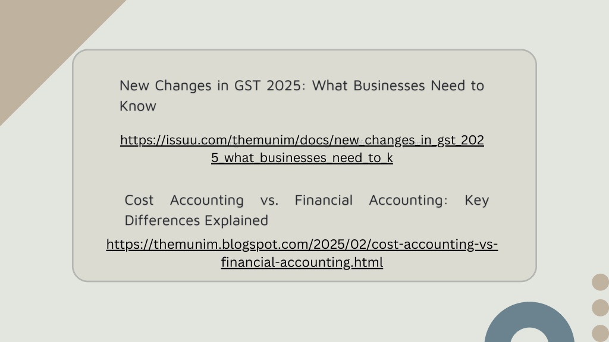Click the word "vs." in second heading
Screen dimensions: 609x342
[x=269, y=200]
